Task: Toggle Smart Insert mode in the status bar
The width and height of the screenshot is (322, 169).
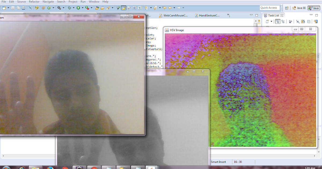Action: coord(218,162)
